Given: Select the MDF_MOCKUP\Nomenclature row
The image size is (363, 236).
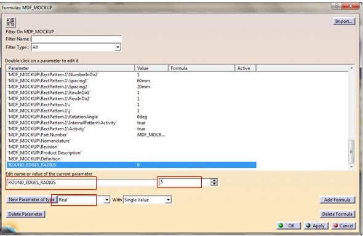Looking at the screenshot, I should pos(131,141).
